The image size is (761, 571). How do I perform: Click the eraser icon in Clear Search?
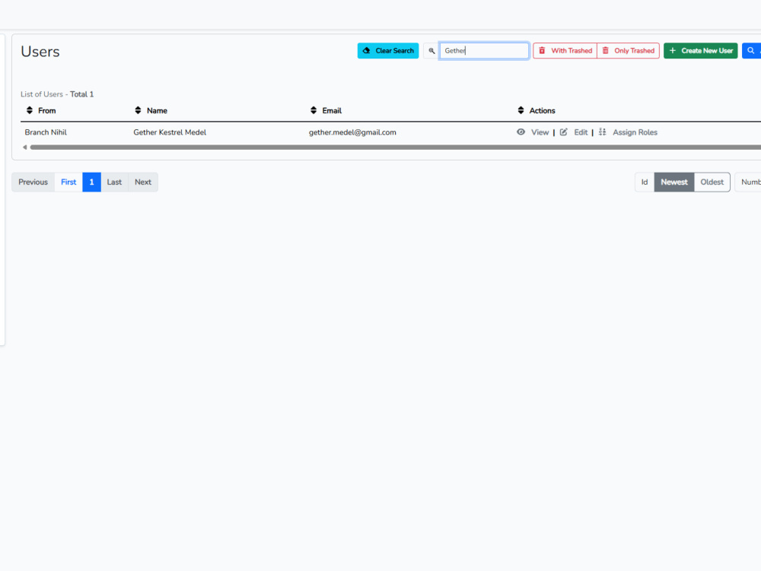click(x=367, y=50)
